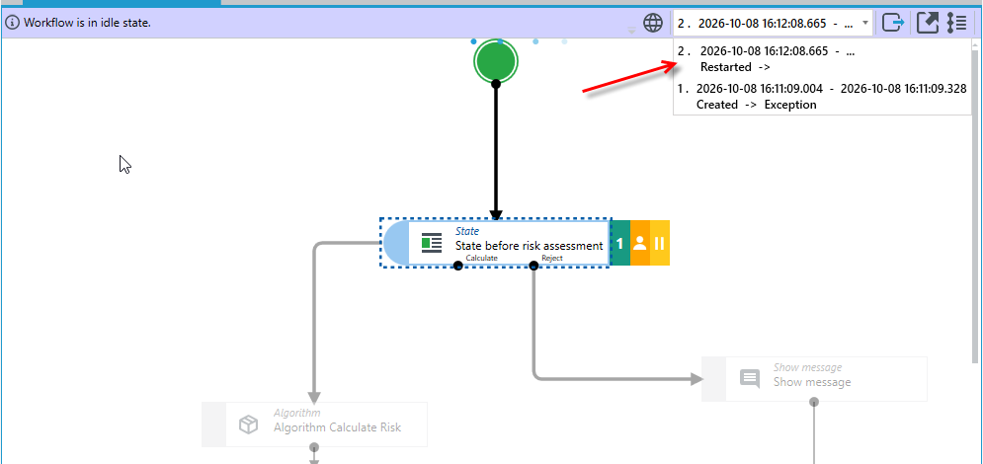Image resolution: width=983 pixels, height=464 pixels.
Task: Select the Algorithm Calculate Risk node
Action: (314, 425)
